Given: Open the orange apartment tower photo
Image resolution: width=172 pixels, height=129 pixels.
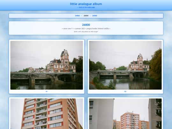Looking at the screenshot, I should click(47, 114).
